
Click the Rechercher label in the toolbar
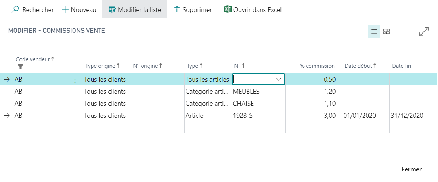(38, 10)
